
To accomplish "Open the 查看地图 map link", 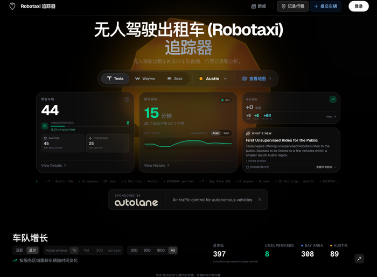I will tap(257, 79).
